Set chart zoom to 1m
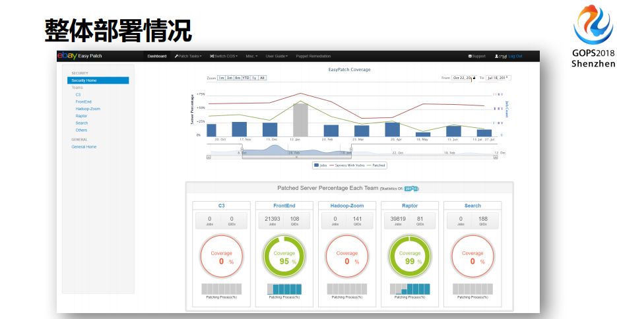The height and width of the screenshot is (319, 617). point(221,78)
